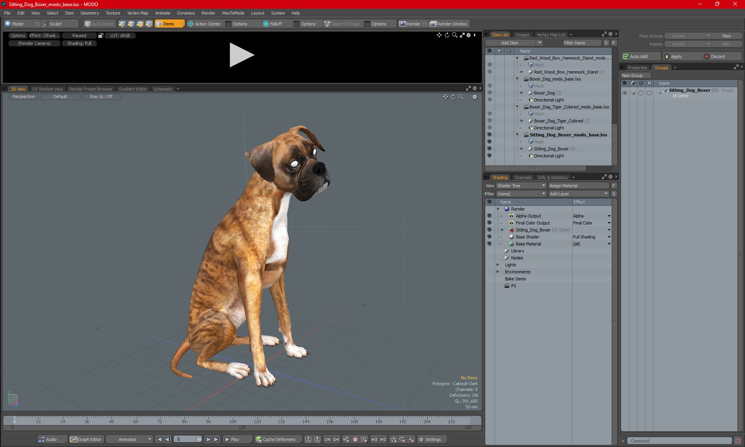Collapse Render node in Shader Tree
The height and width of the screenshot is (447, 745).
coord(498,209)
